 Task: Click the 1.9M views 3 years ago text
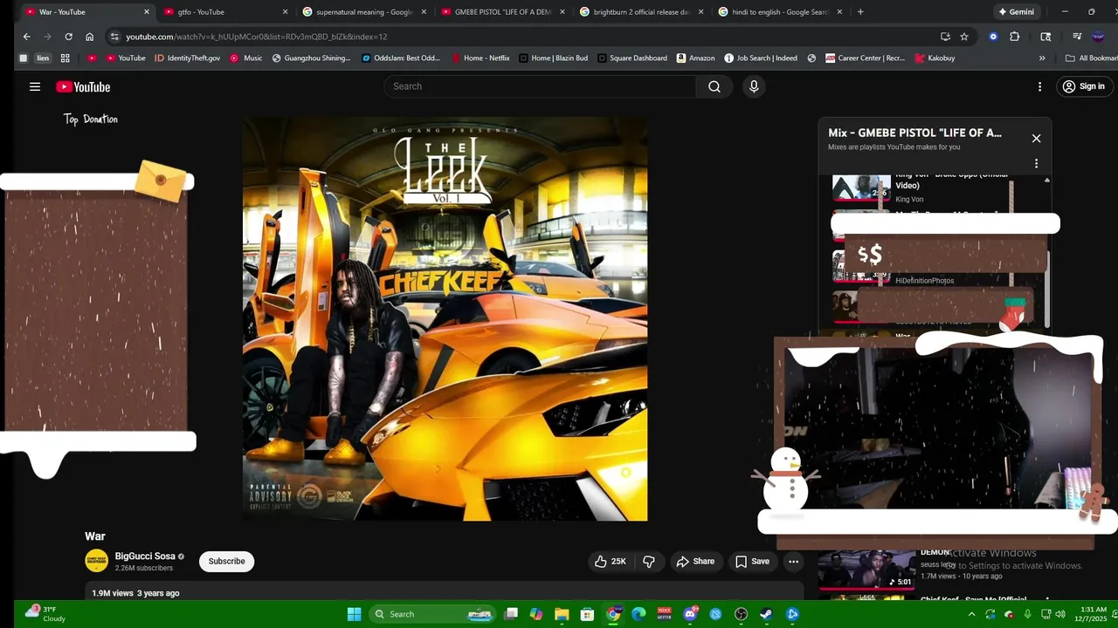point(135,593)
